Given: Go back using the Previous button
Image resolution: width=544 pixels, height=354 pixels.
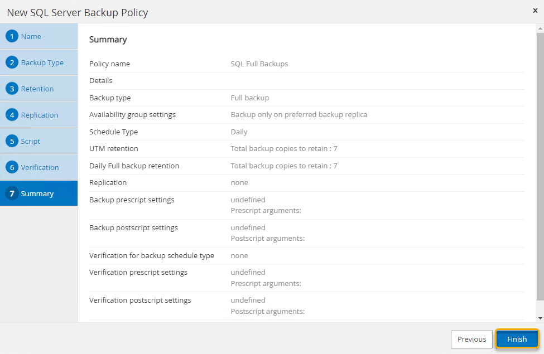Looking at the screenshot, I should tap(471, 339).
